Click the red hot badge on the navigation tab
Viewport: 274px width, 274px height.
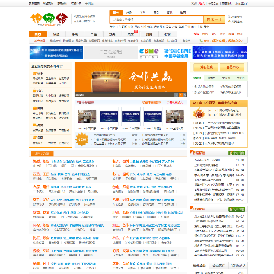coord(136,31)
